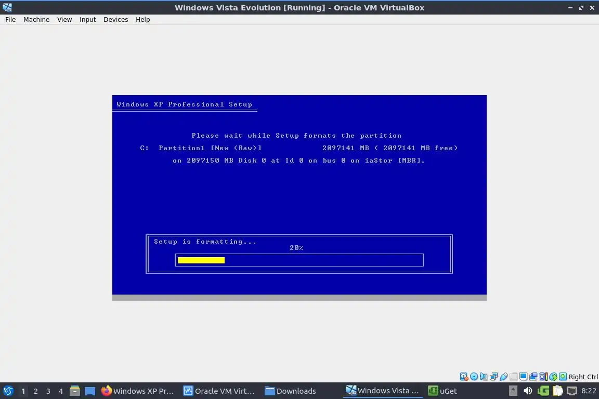Switch to workspace 4

click(x=61, y=391)
